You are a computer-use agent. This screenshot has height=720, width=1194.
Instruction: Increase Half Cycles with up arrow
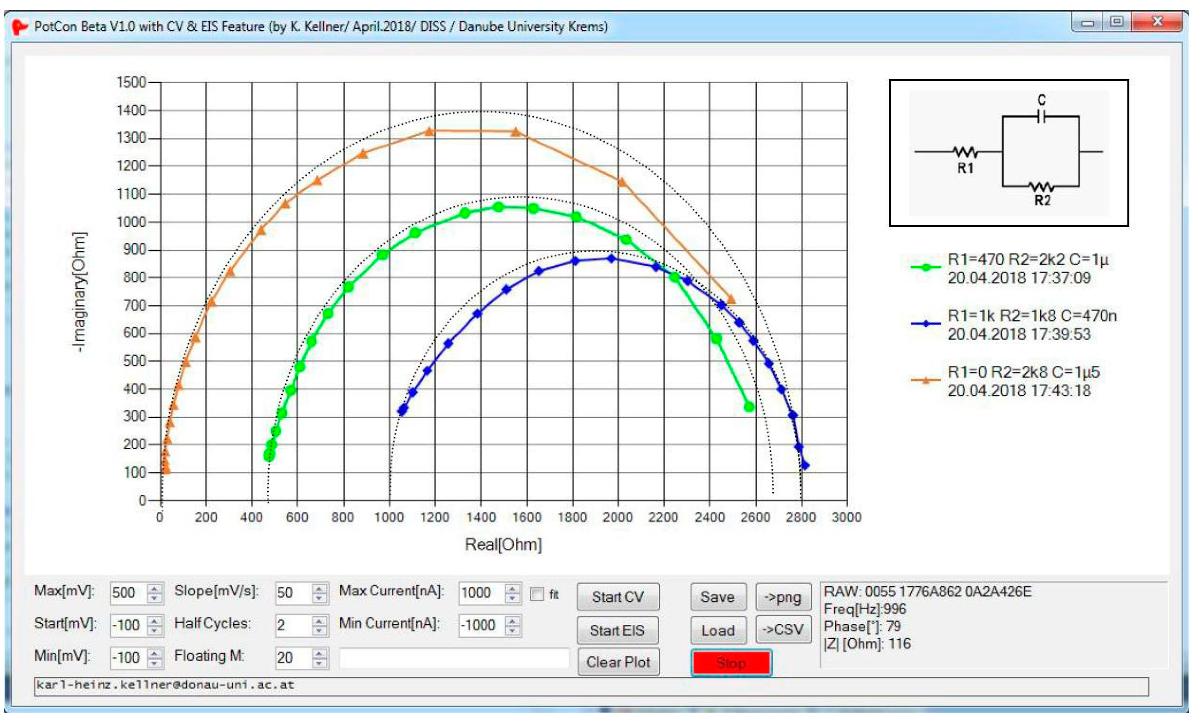coord(319,620)
